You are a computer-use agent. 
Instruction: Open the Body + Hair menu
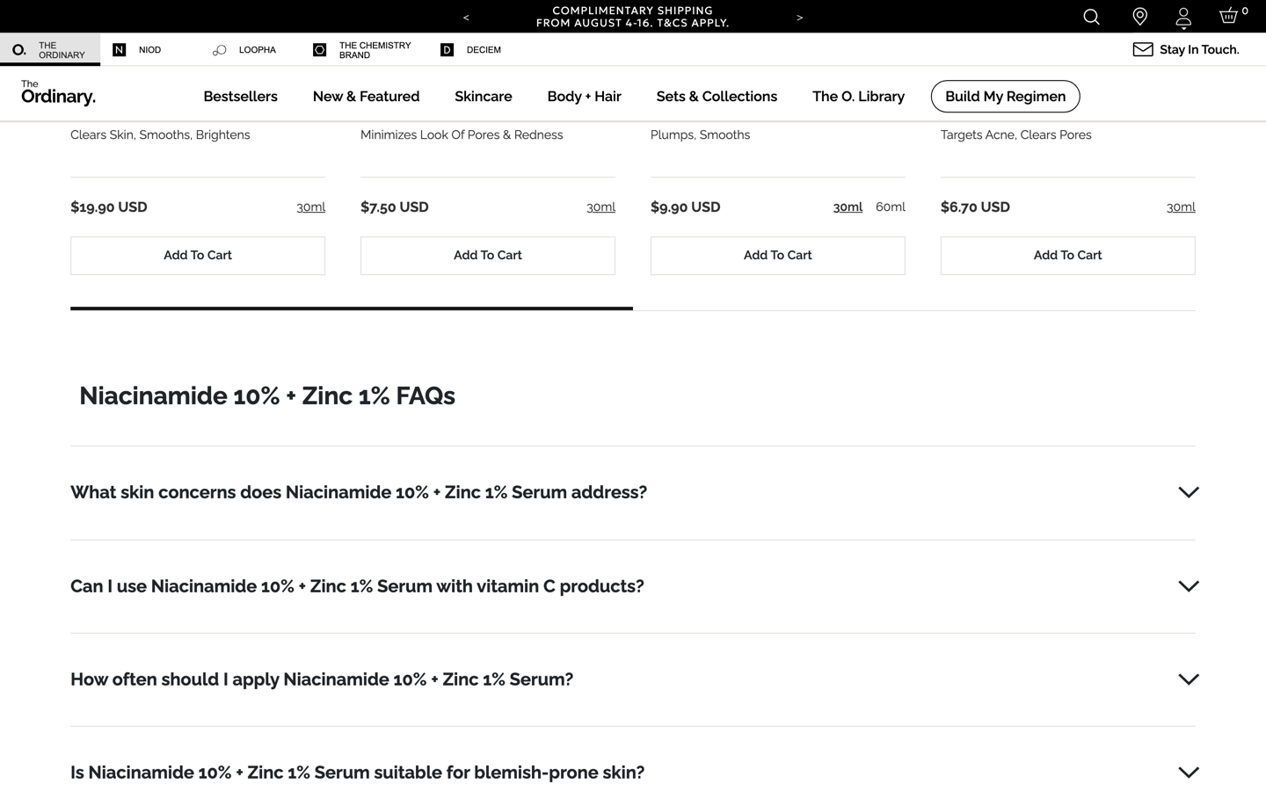tap(584, 97)
